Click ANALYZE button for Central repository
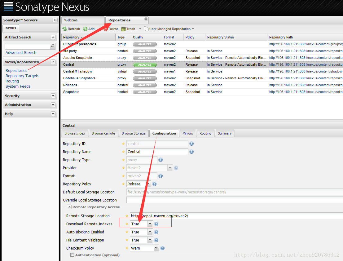The width and height of the screenshot is (343, 261). pos(145,65)
